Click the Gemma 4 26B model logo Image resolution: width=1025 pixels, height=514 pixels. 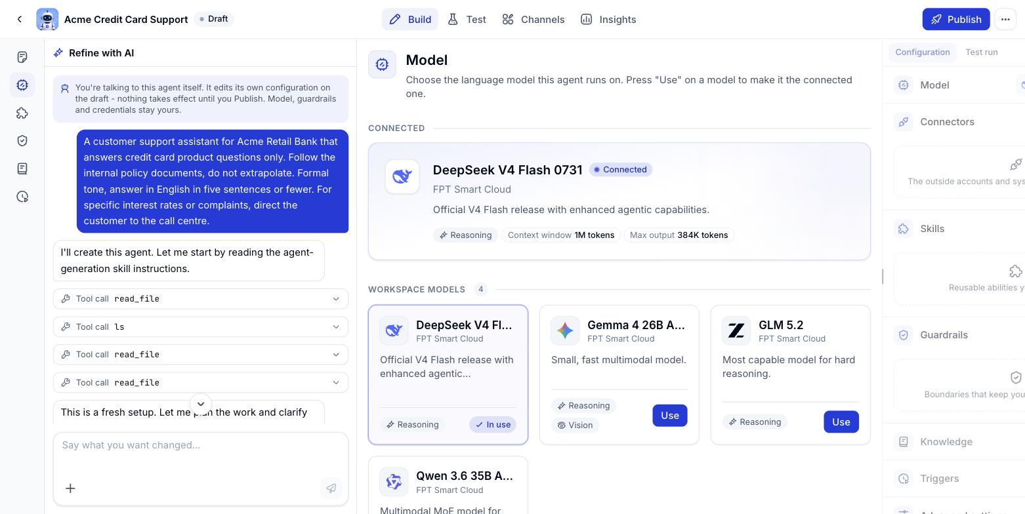pyautogui.click(x=565, y=330)
